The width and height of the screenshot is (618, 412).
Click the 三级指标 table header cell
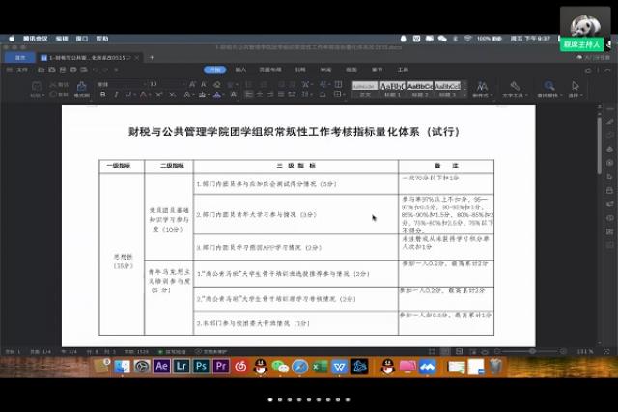(296, 166)
